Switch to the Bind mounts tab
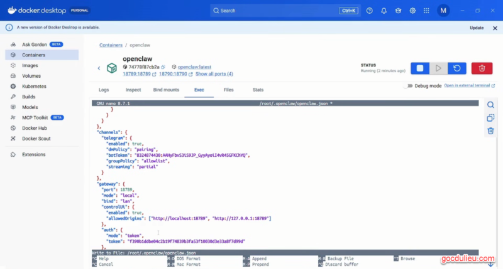The height and width of the screenshot is (269, 503). point(166,90)
